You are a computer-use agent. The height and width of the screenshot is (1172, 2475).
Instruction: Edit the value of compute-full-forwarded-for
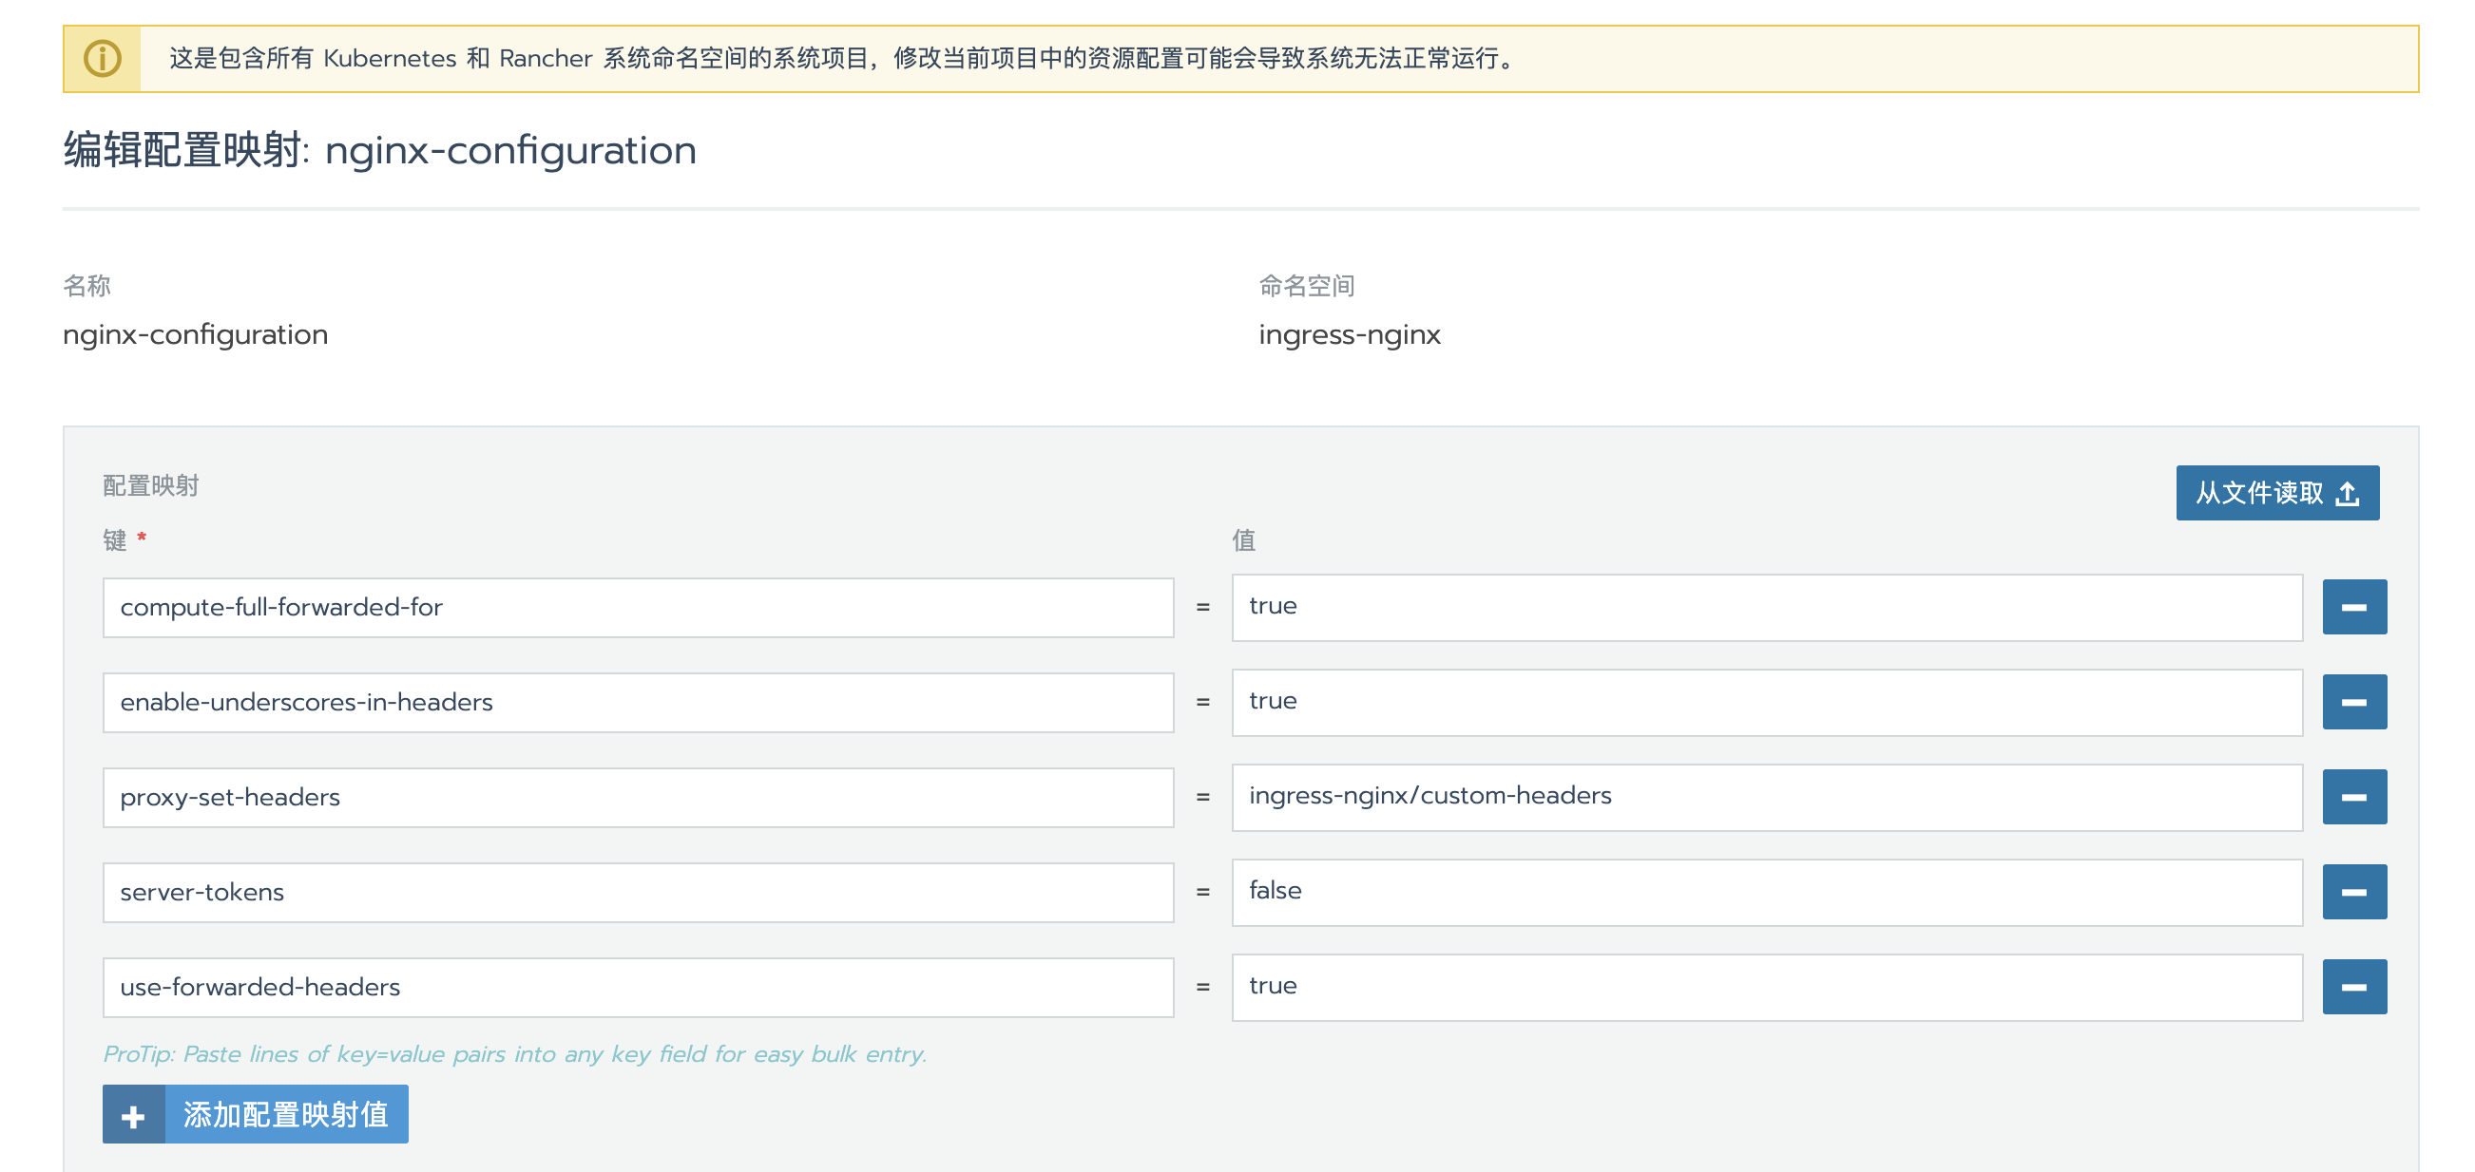point(1767,607)
